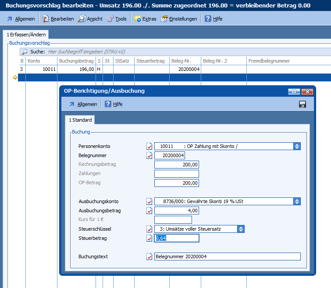Toggle the Ausbuchungsbetrag checkbox

149,211
